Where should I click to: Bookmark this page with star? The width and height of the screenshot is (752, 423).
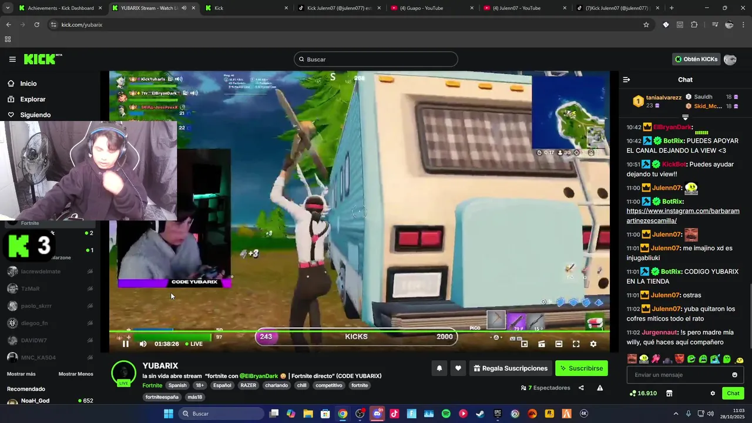(x=646, y=25)
